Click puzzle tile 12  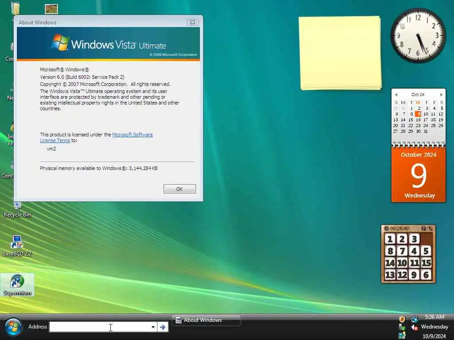[x=402, y=274]
